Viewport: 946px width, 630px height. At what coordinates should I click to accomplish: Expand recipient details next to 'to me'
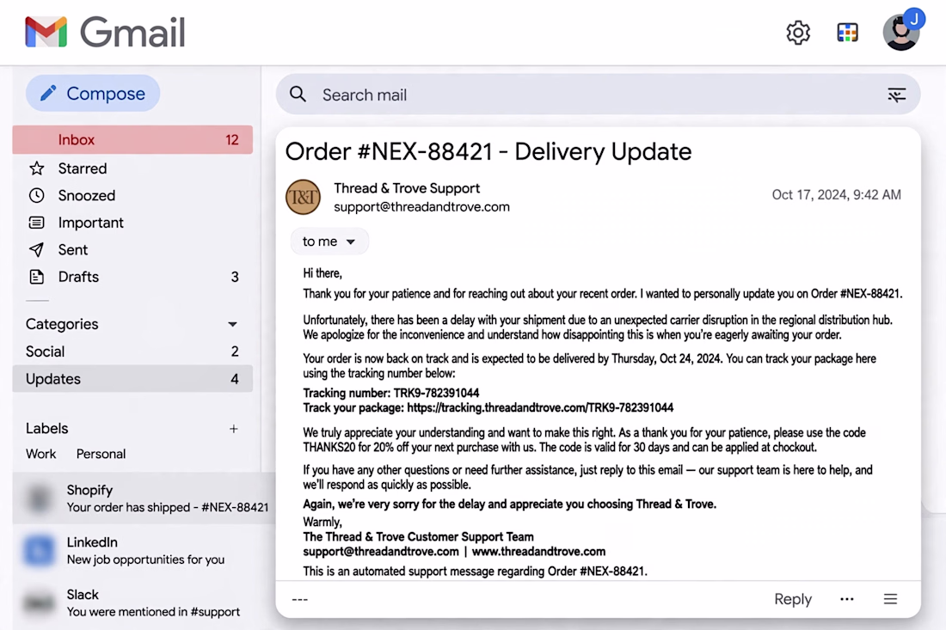351,242
